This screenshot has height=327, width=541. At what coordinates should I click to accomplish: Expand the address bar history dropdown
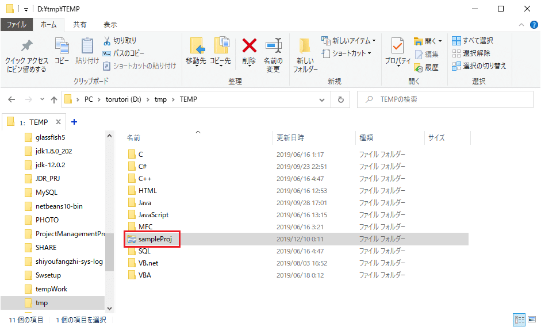click(322, 99)
